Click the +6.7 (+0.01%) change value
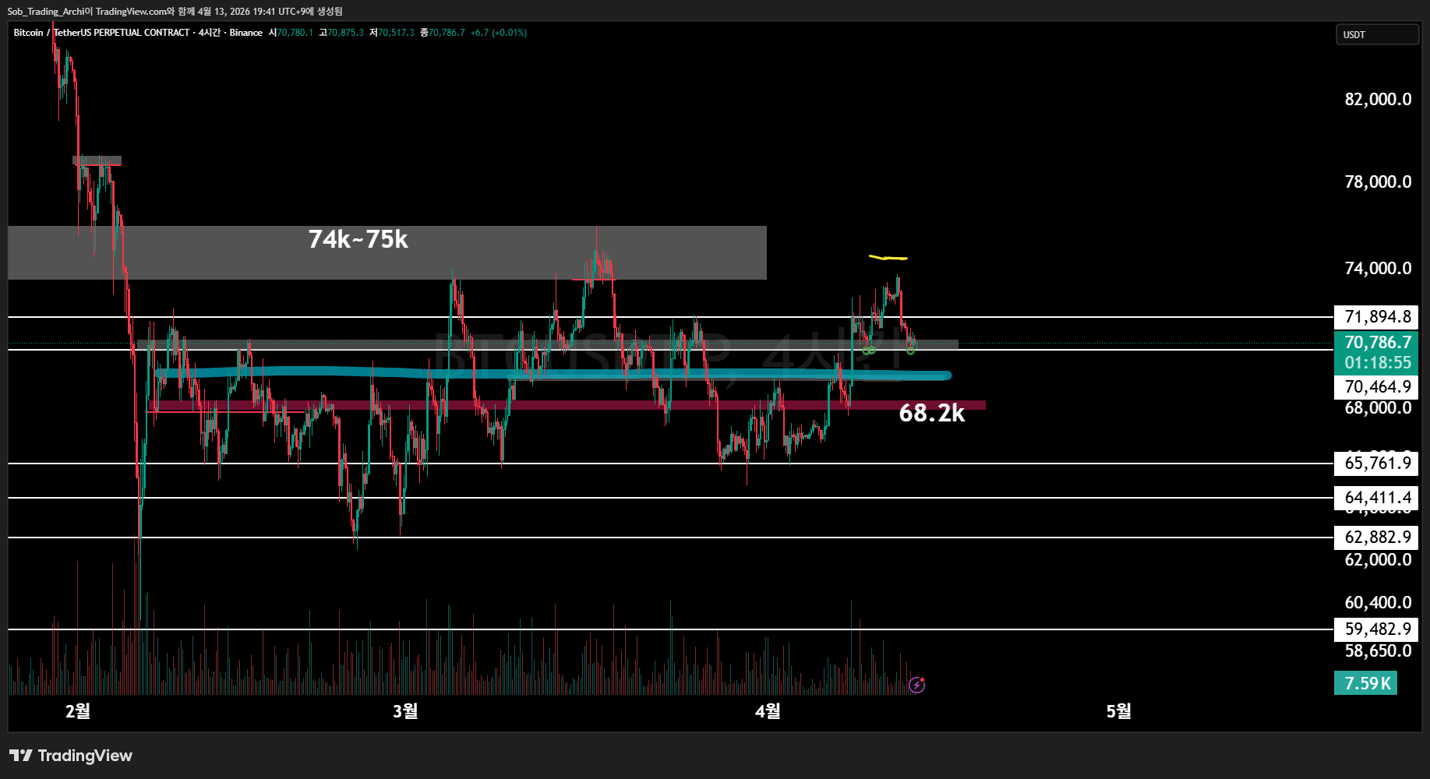 tap(499, 33)
